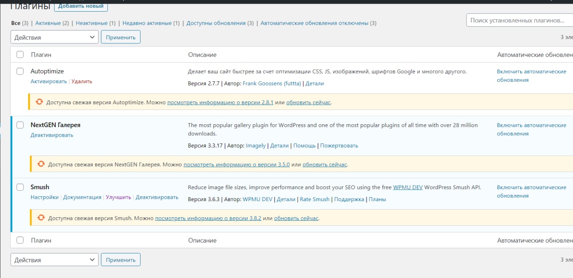Open the Помощь link for NextGEN
Screen dimensions: 573x278
point(304,145)
